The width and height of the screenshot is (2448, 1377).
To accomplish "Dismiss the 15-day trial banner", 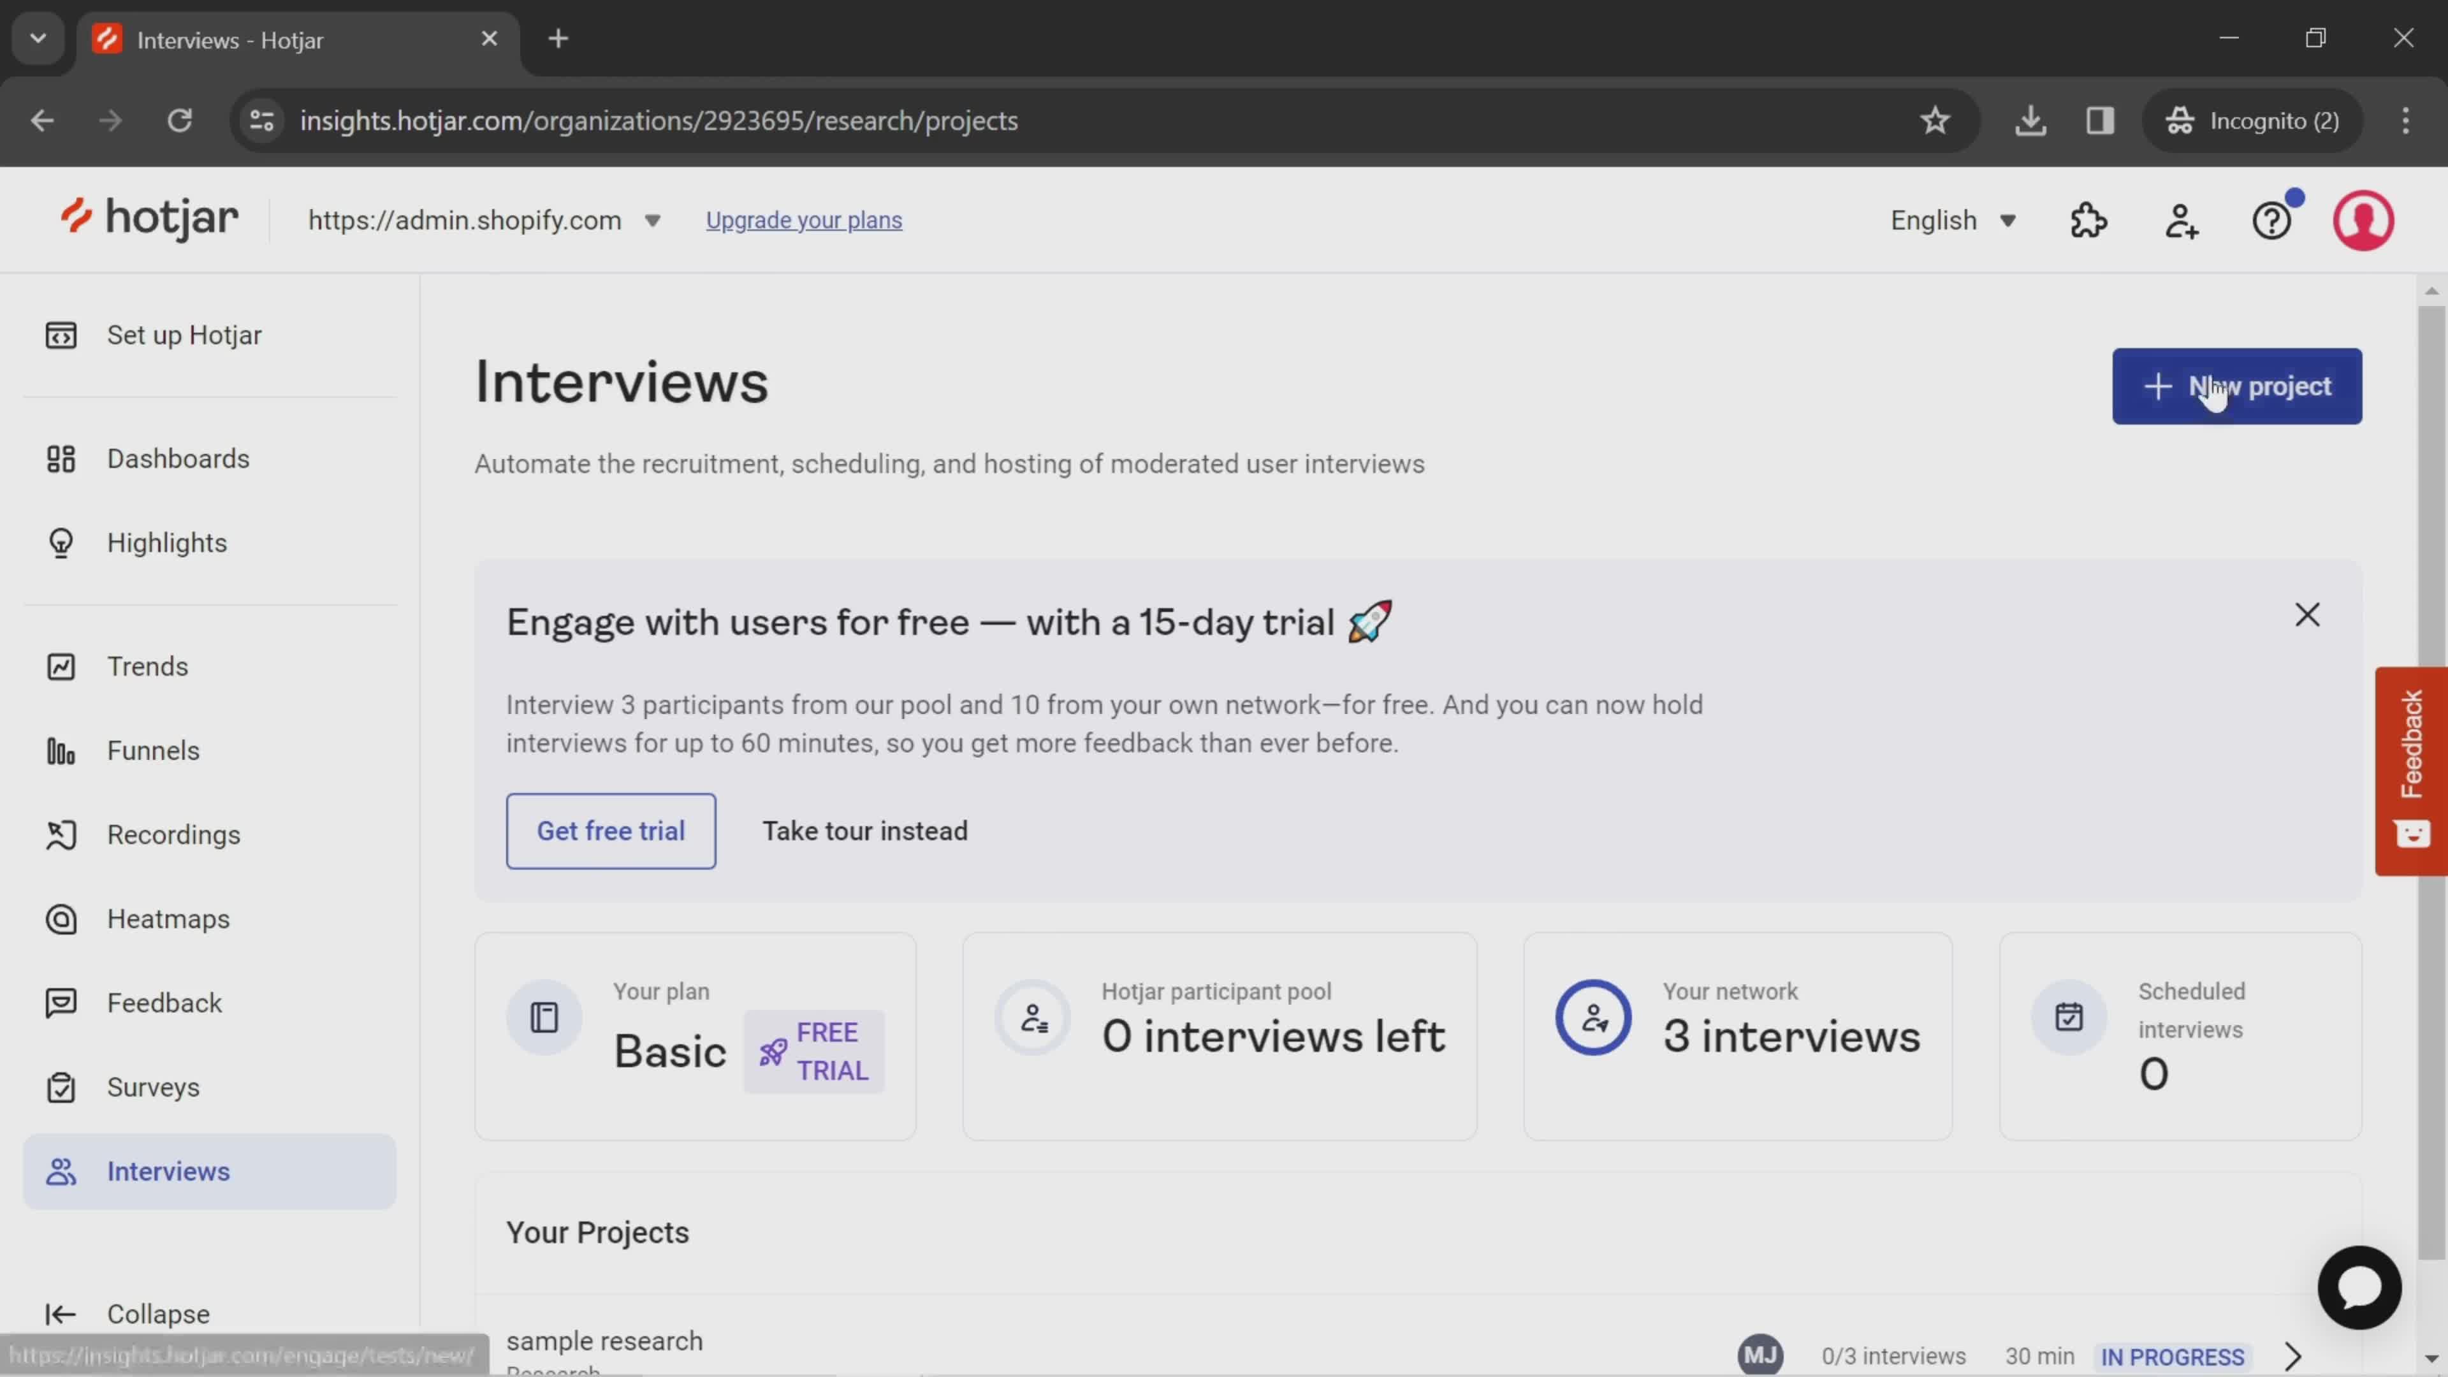I will point(2306,615).
